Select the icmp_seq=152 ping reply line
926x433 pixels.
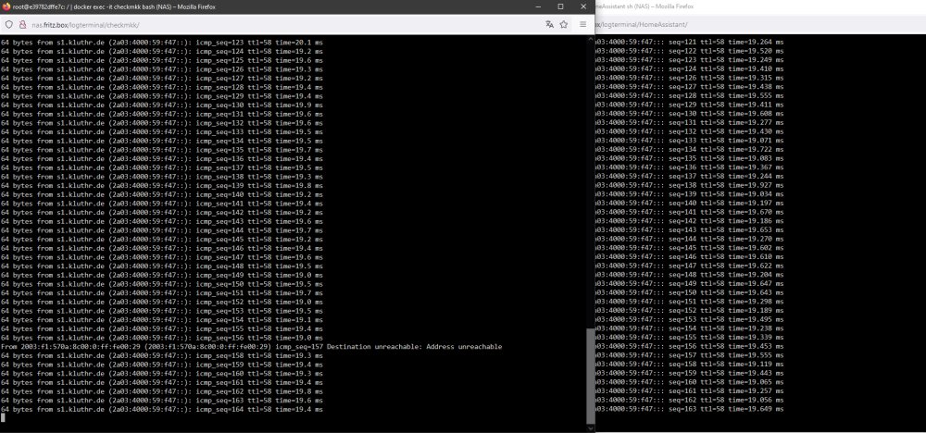click(x=162, y=302)
